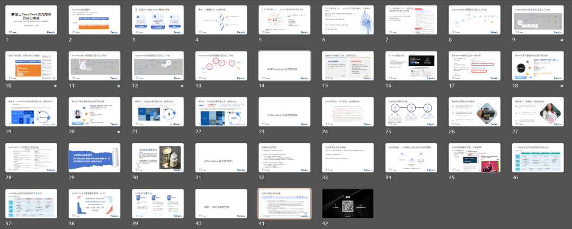The width and height of the screenshot is (572, 229).
Task: Click the animation star icon for slide 20
Action: tap(119, 132)
